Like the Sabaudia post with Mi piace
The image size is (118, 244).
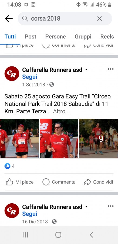20,182
